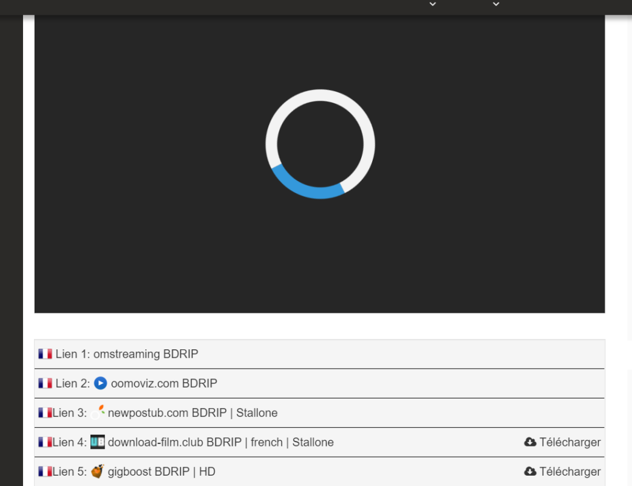Click the French flag beside Lien 5
The image size is (632, 486).
(x=45, y=471)
